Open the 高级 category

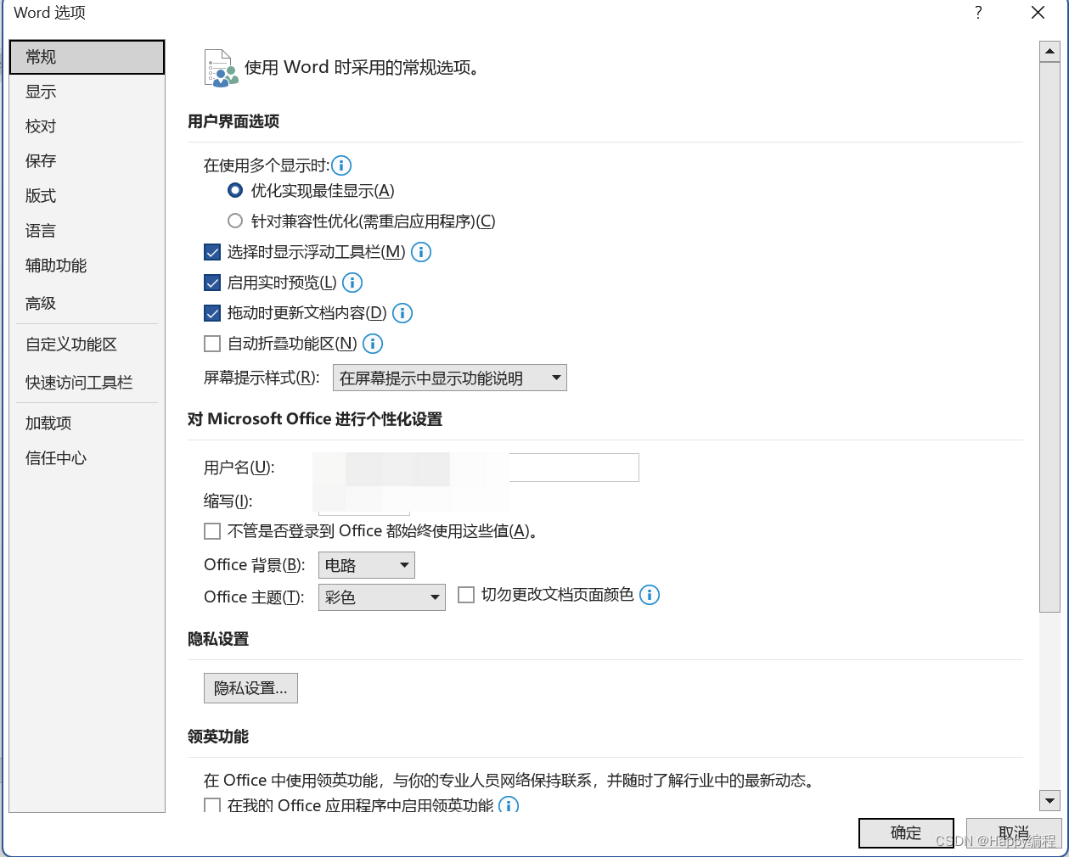(87, 303)
